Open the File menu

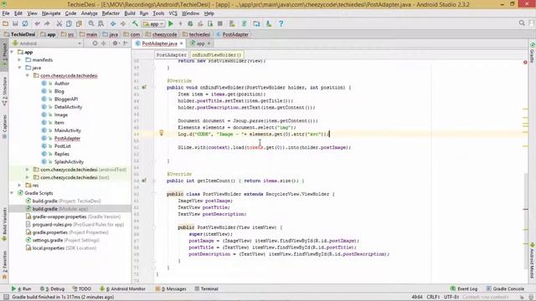click(6, 13)
